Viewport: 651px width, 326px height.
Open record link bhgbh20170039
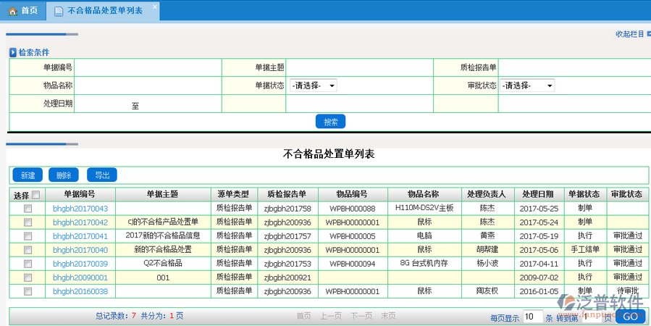80,264
